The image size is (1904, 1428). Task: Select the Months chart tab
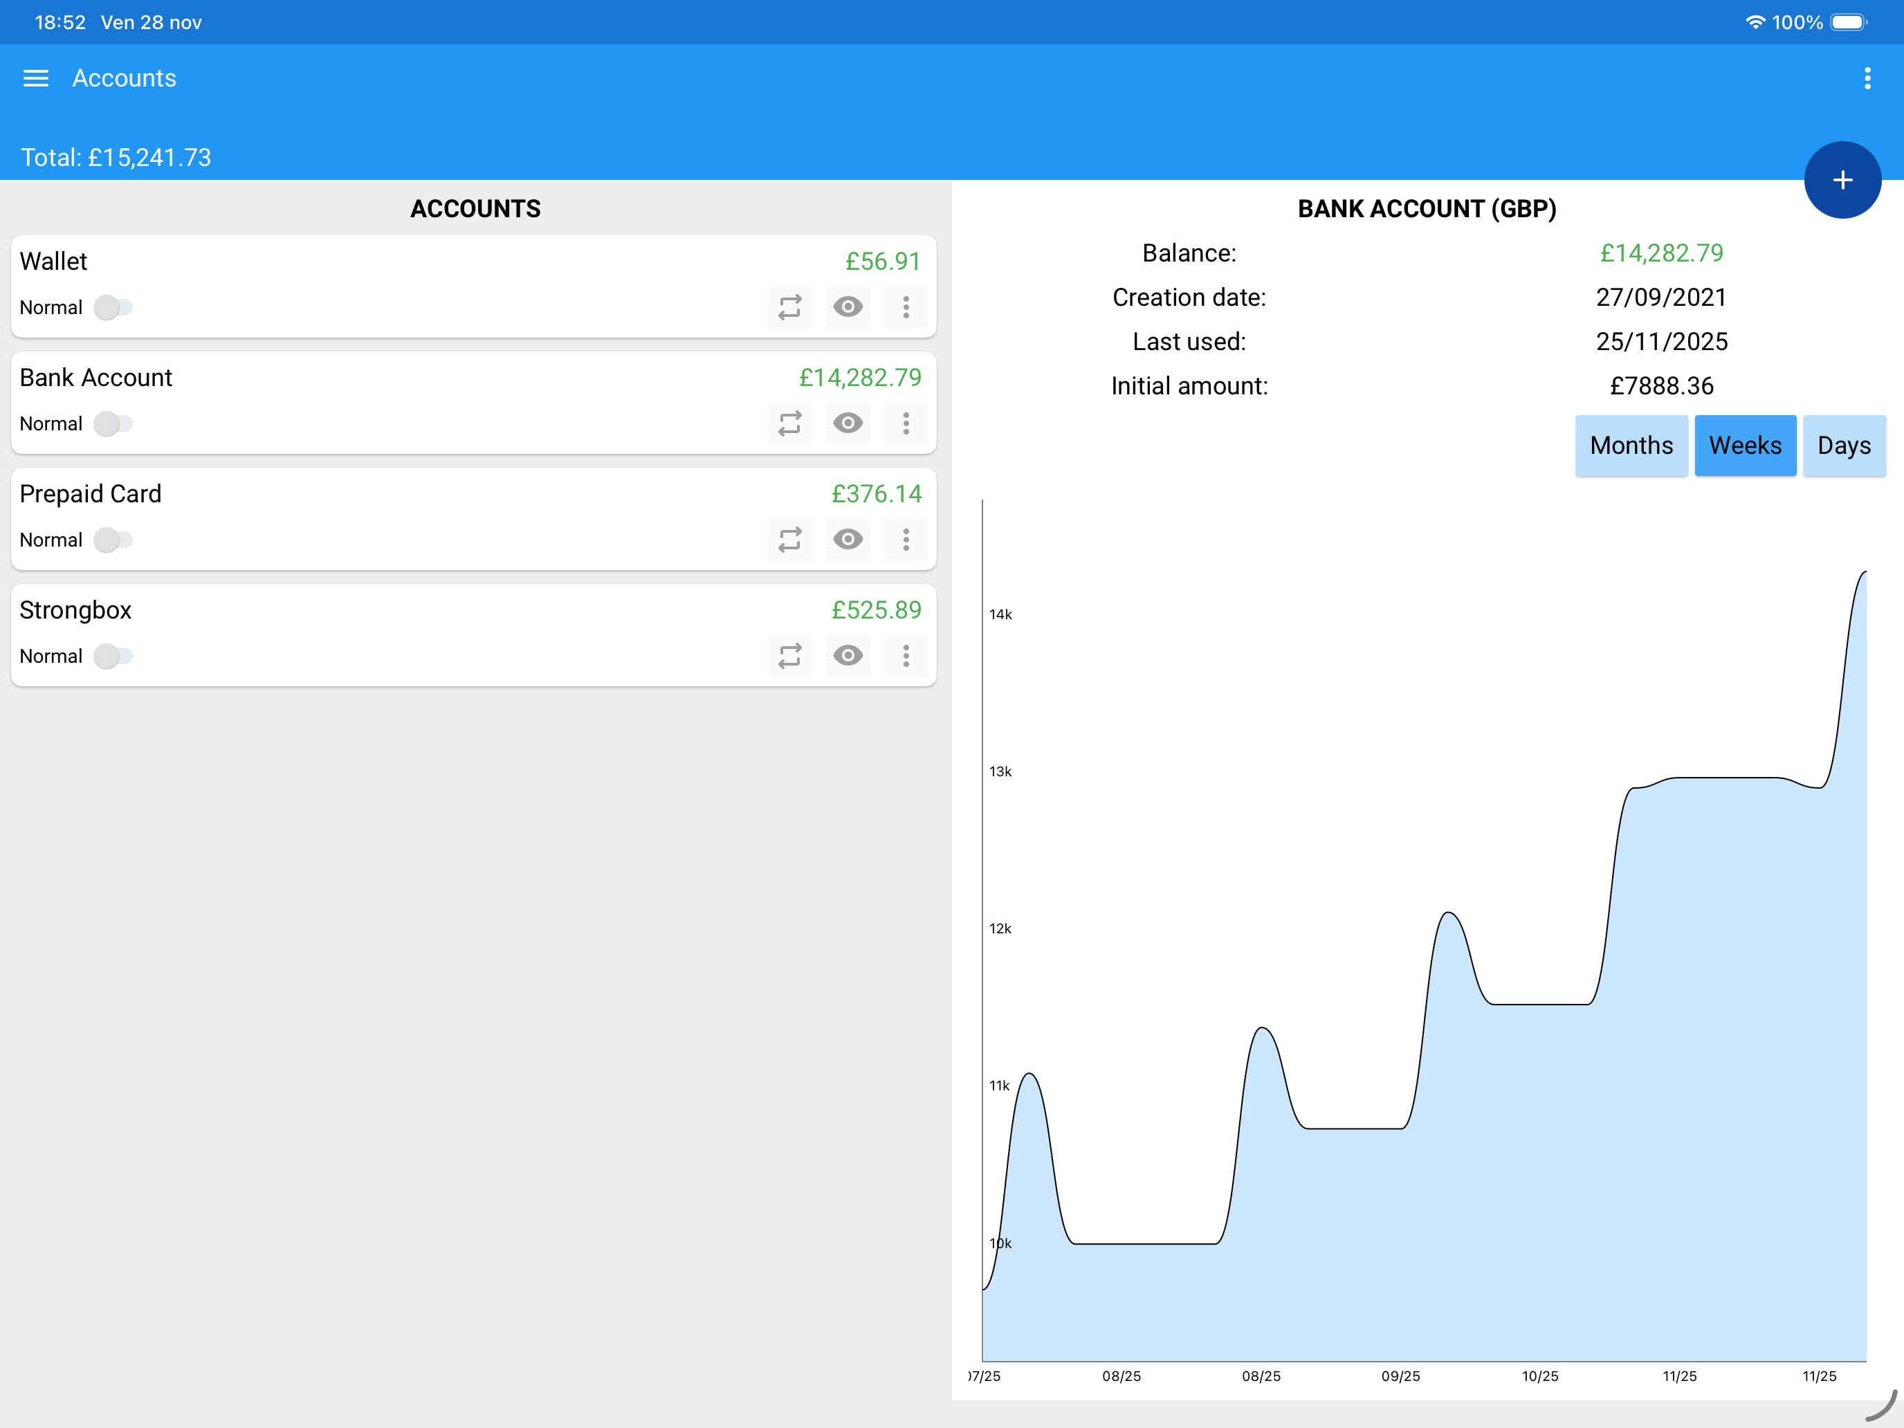(1630, 446)
